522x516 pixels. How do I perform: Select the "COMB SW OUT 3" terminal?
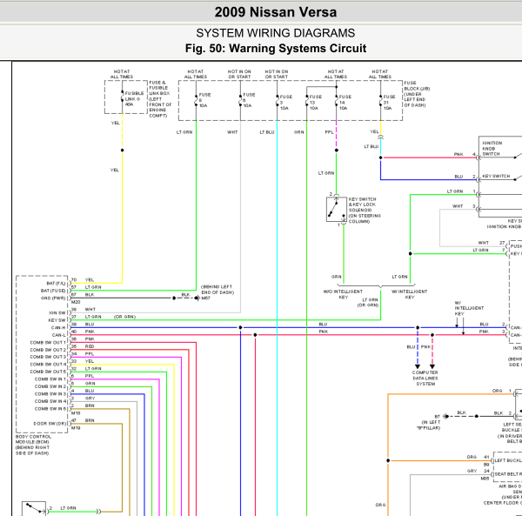(x=48, y=357)
